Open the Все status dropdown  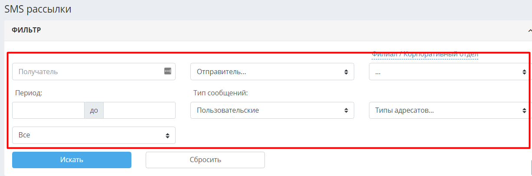coord(94,135)
